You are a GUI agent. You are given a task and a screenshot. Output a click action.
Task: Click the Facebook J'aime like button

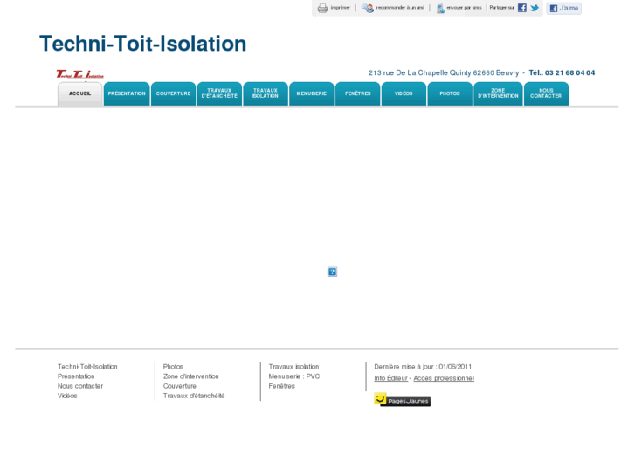pos(563,8)
